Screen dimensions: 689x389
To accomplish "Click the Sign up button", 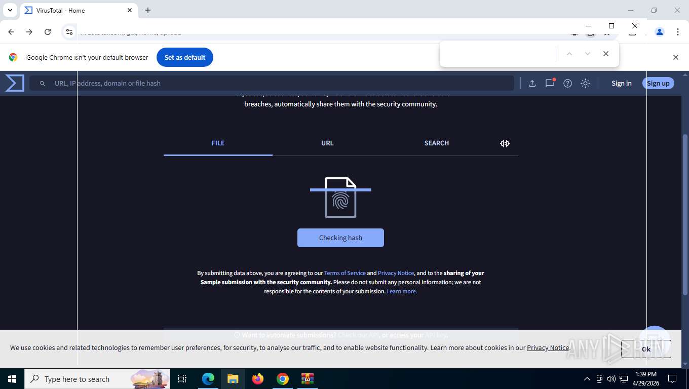I will [x=658, y=84].
